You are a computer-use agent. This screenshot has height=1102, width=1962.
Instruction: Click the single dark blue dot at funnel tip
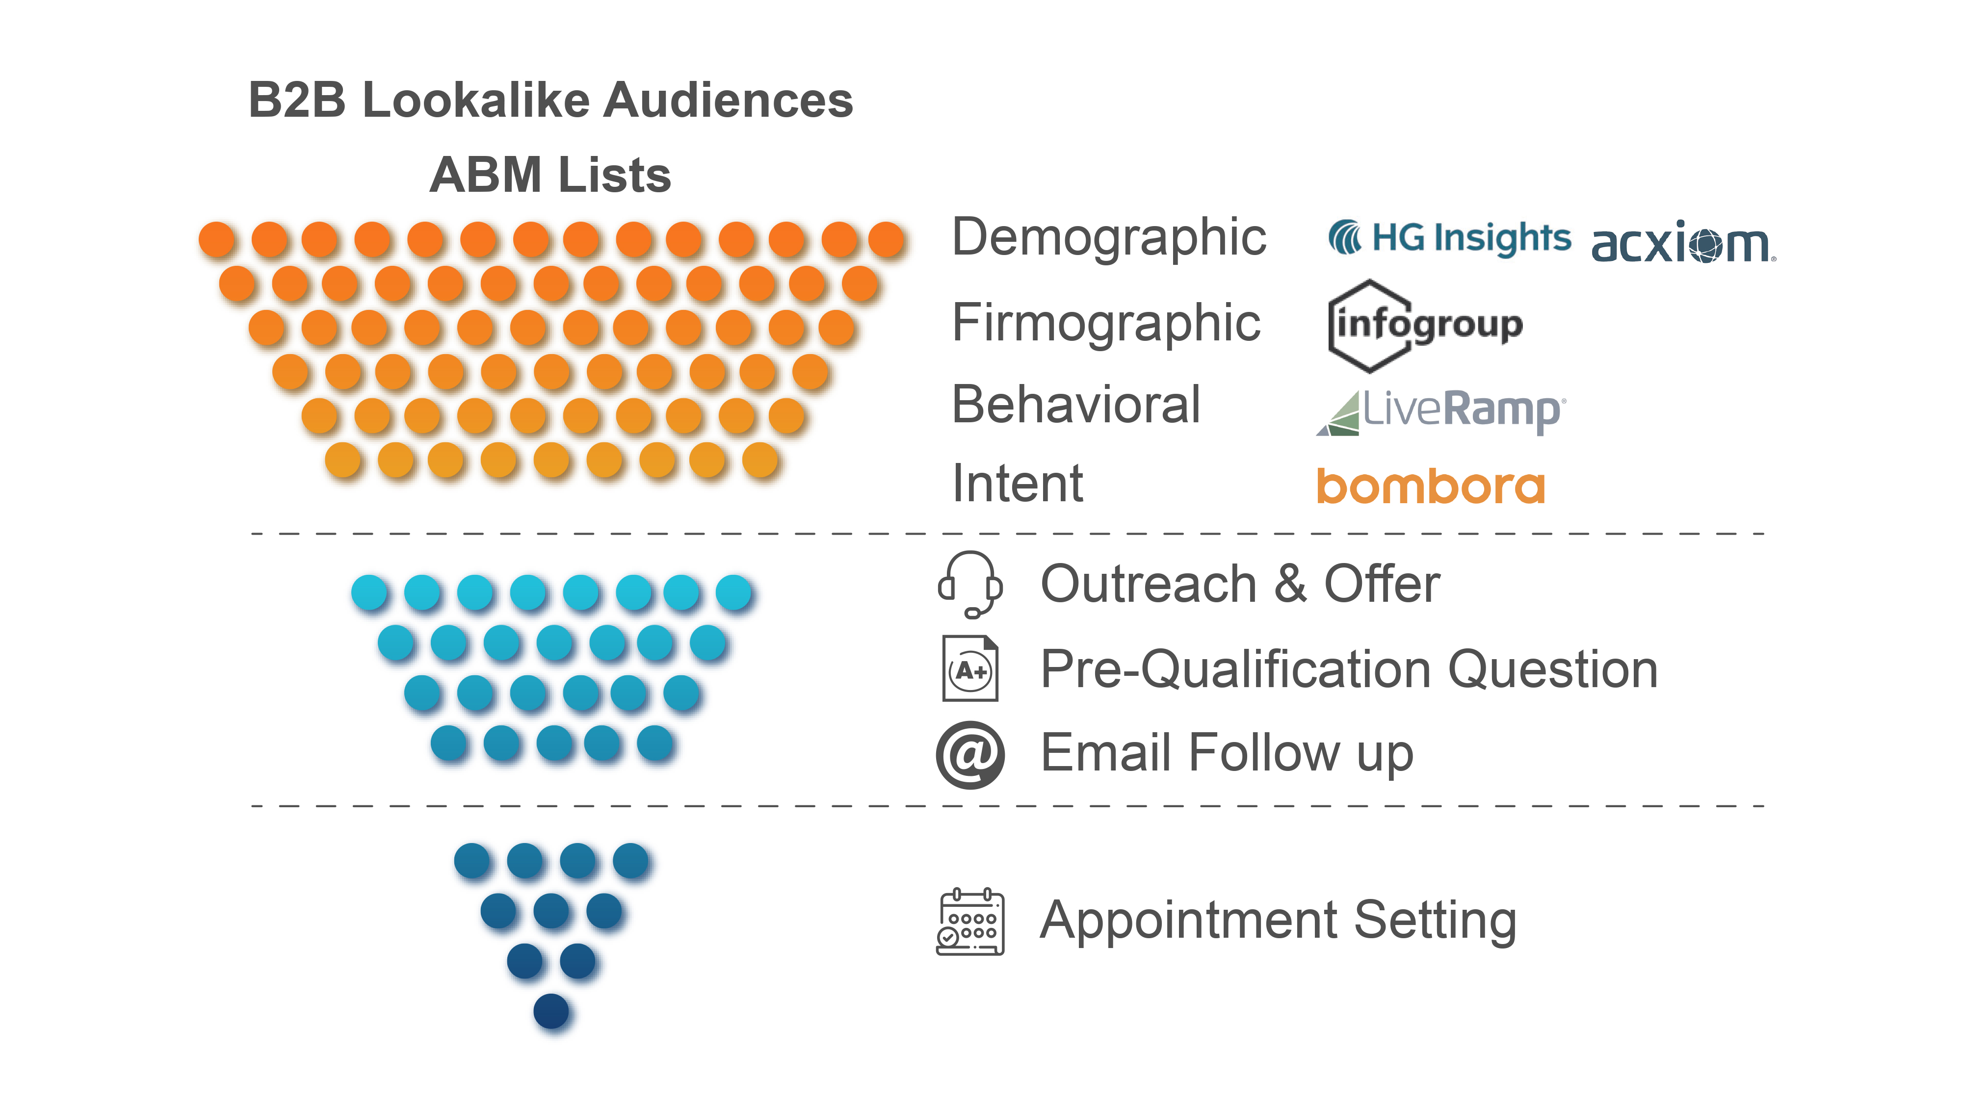(551, 1011)
